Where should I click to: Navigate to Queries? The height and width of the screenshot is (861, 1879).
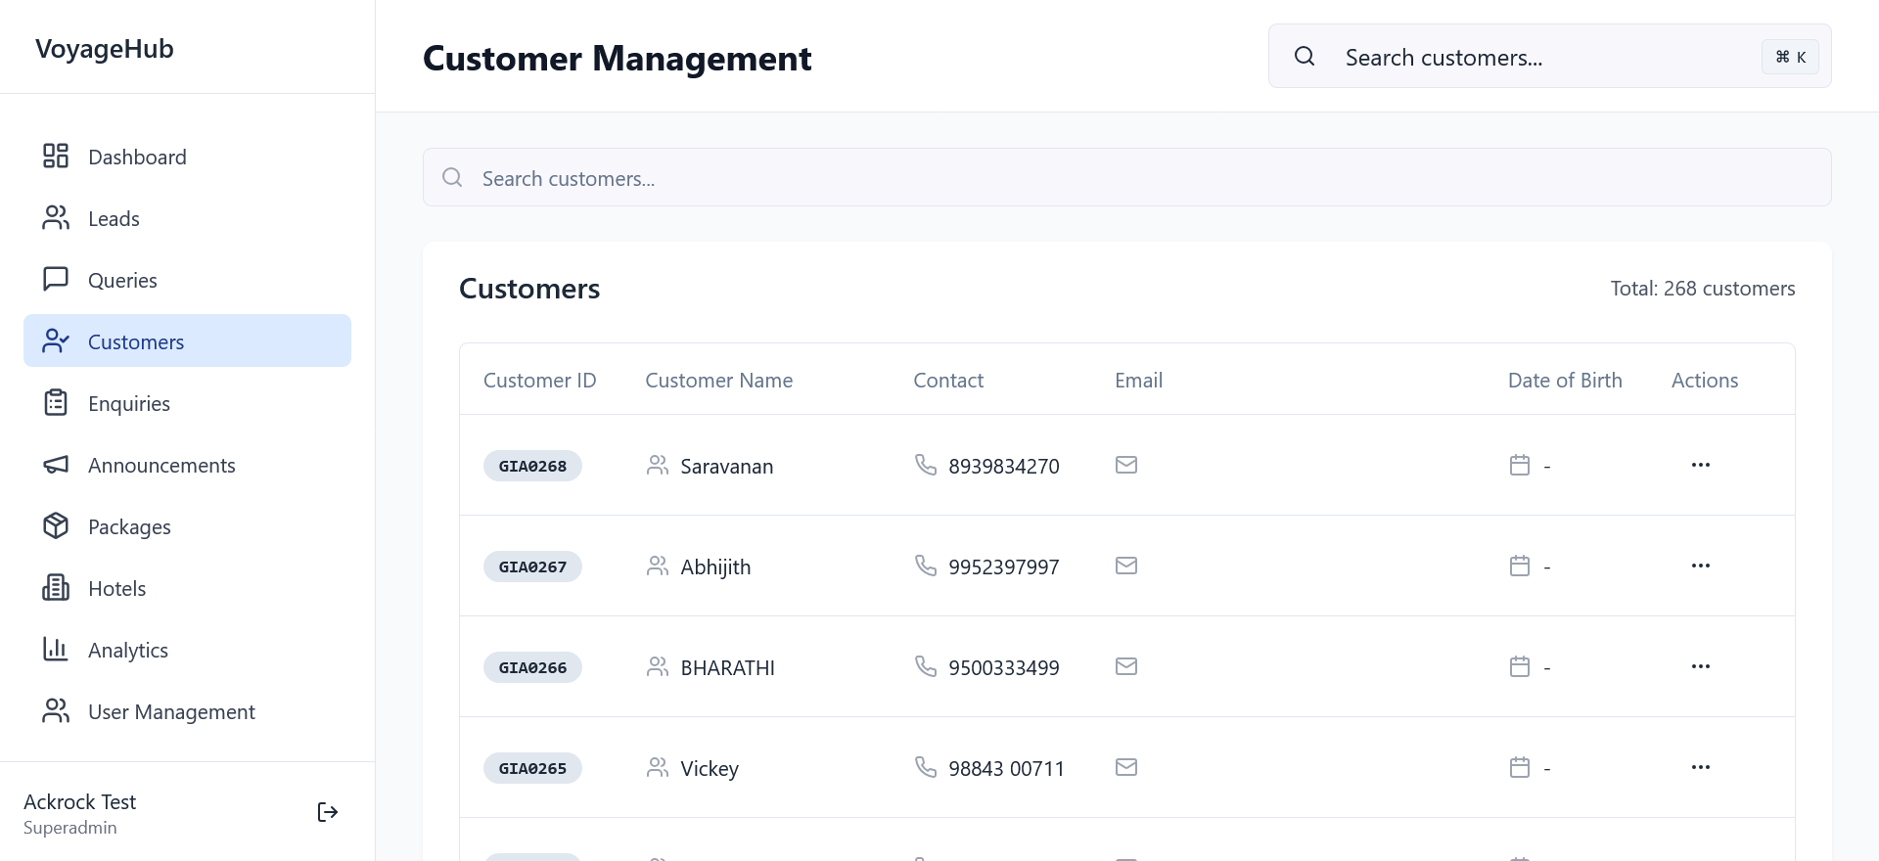tap(187, 280)
